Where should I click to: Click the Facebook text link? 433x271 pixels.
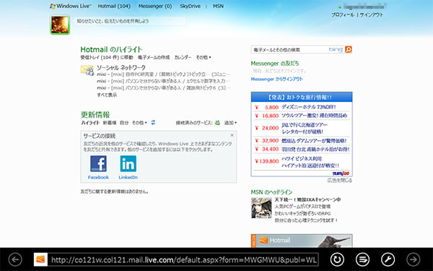[98, 177]
